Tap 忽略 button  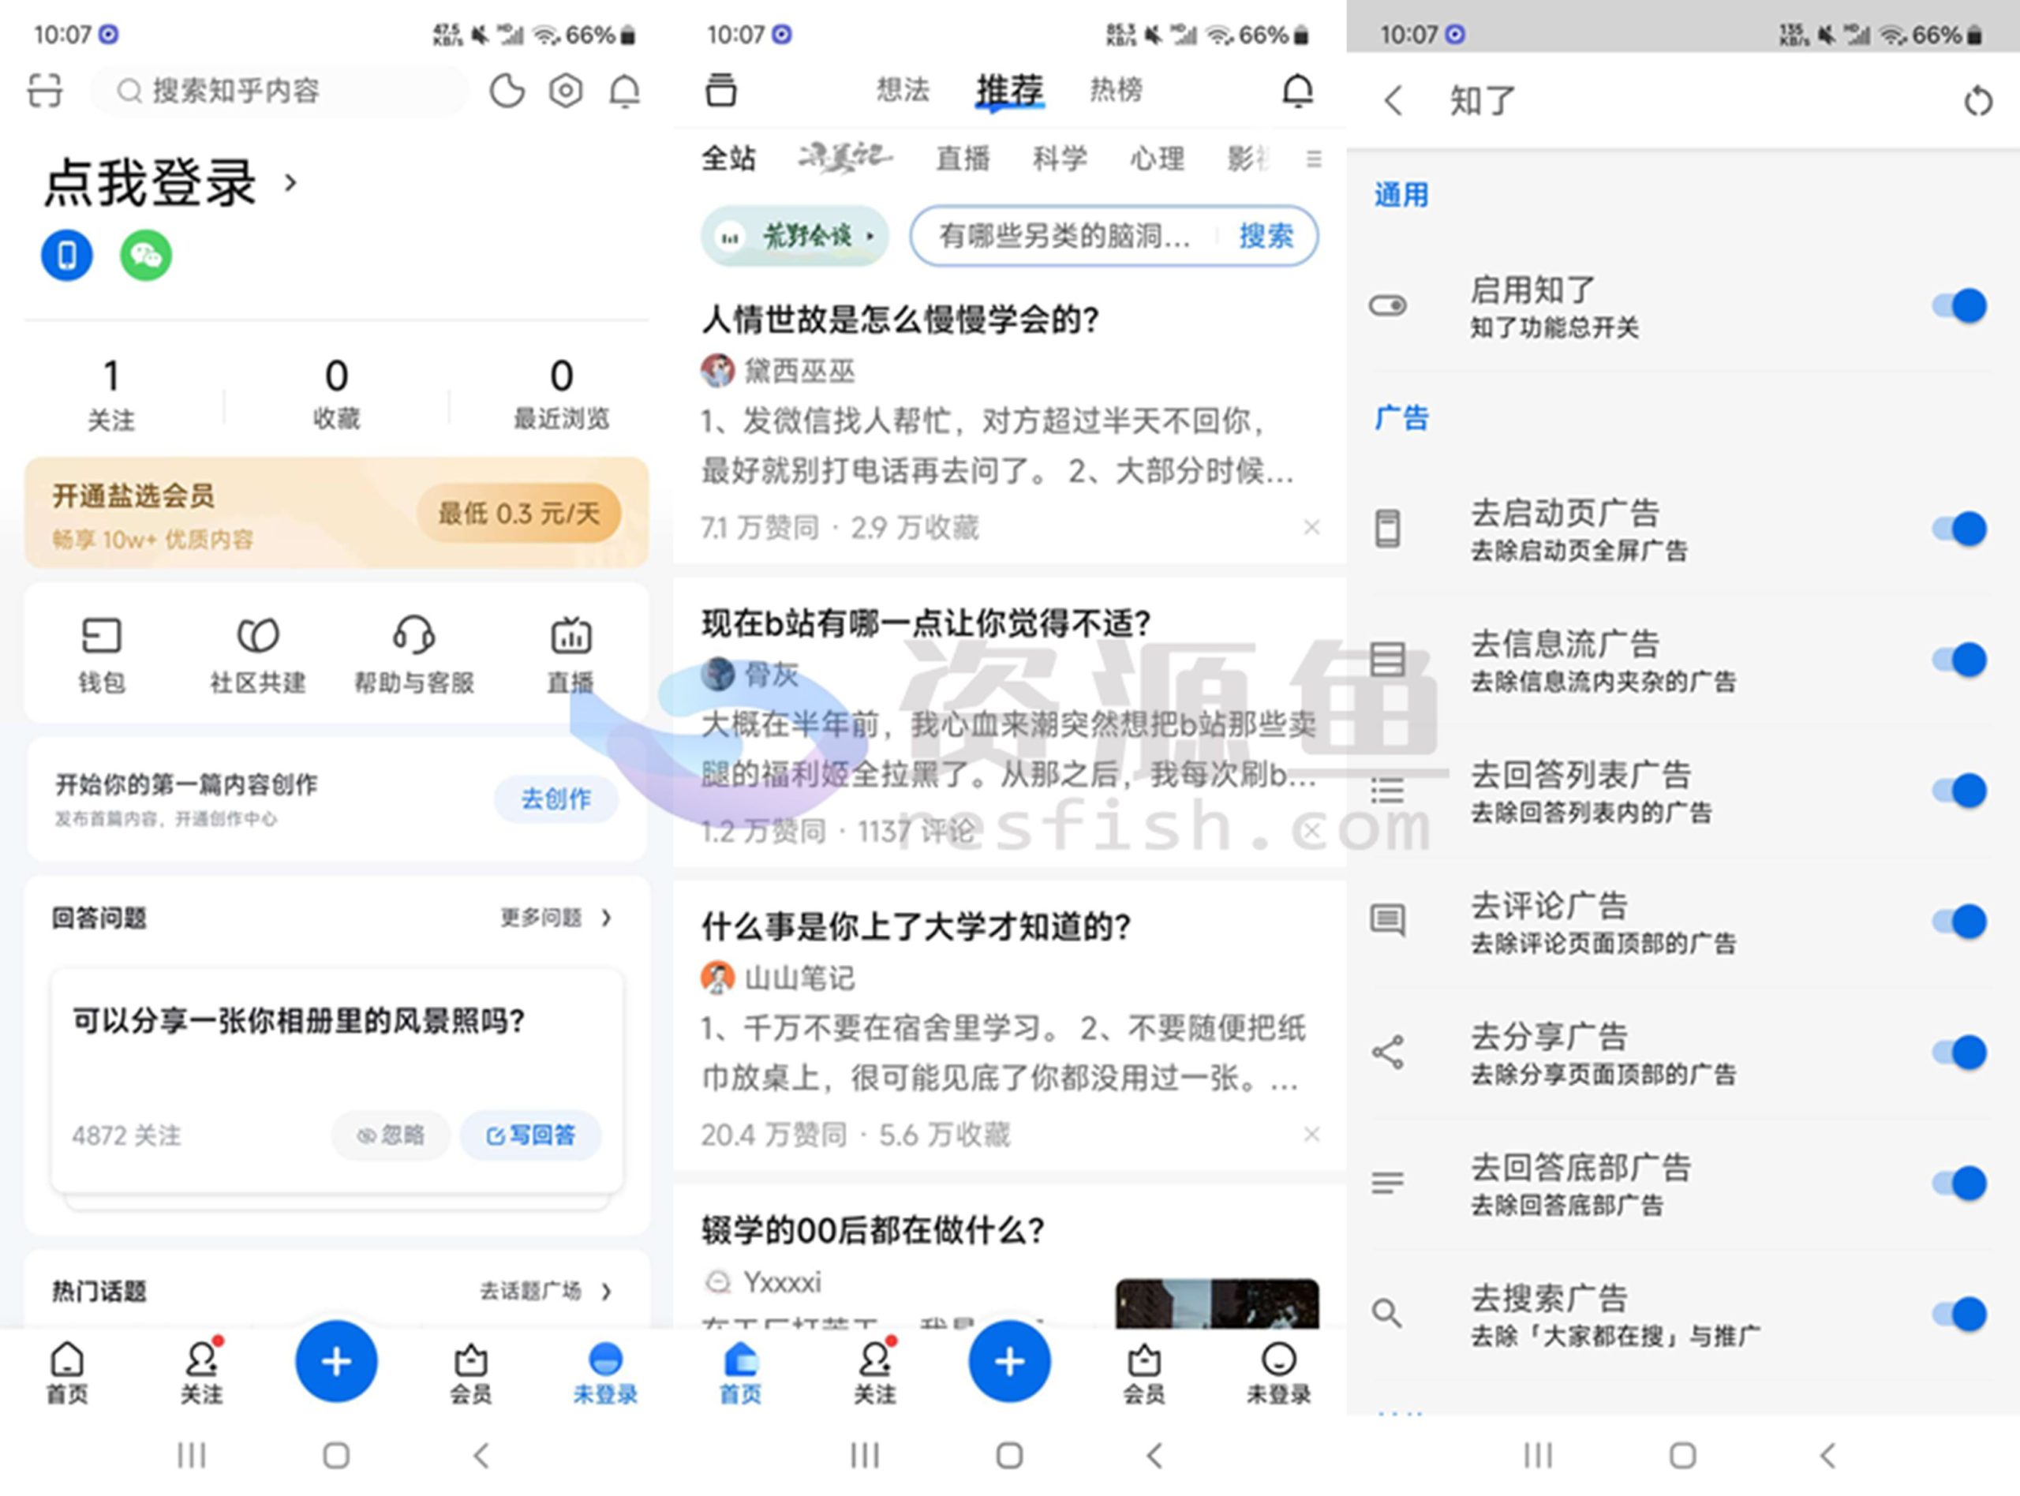point(391,1135)
